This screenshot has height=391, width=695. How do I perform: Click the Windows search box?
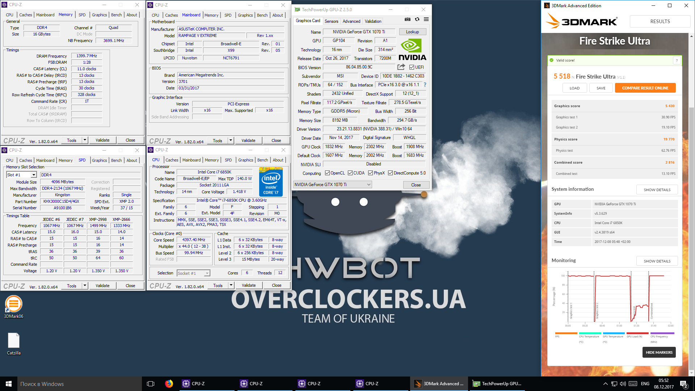tap(79, 384)
